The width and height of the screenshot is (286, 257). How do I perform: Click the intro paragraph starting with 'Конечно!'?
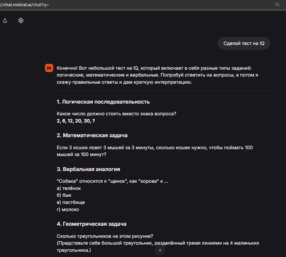(157, 75)
